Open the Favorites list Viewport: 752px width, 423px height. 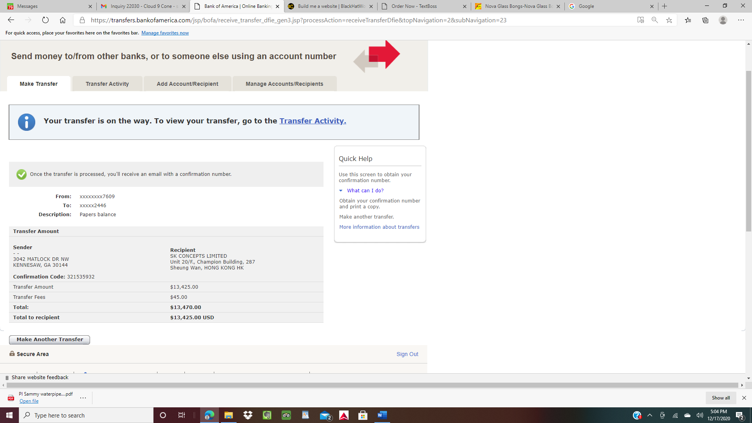coord(688,20)
